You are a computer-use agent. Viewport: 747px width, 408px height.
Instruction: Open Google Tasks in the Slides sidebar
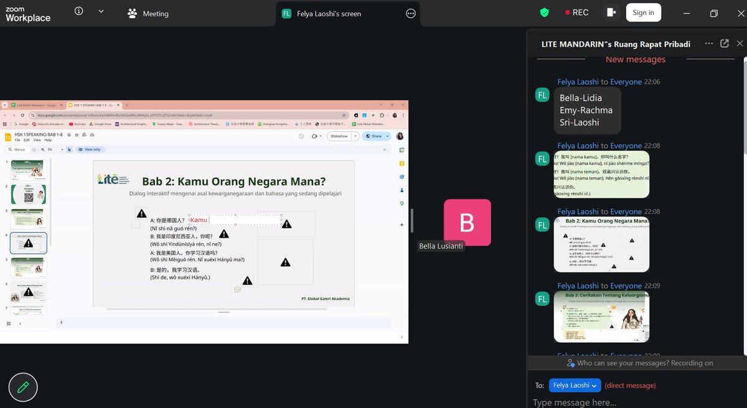(402, 176)
